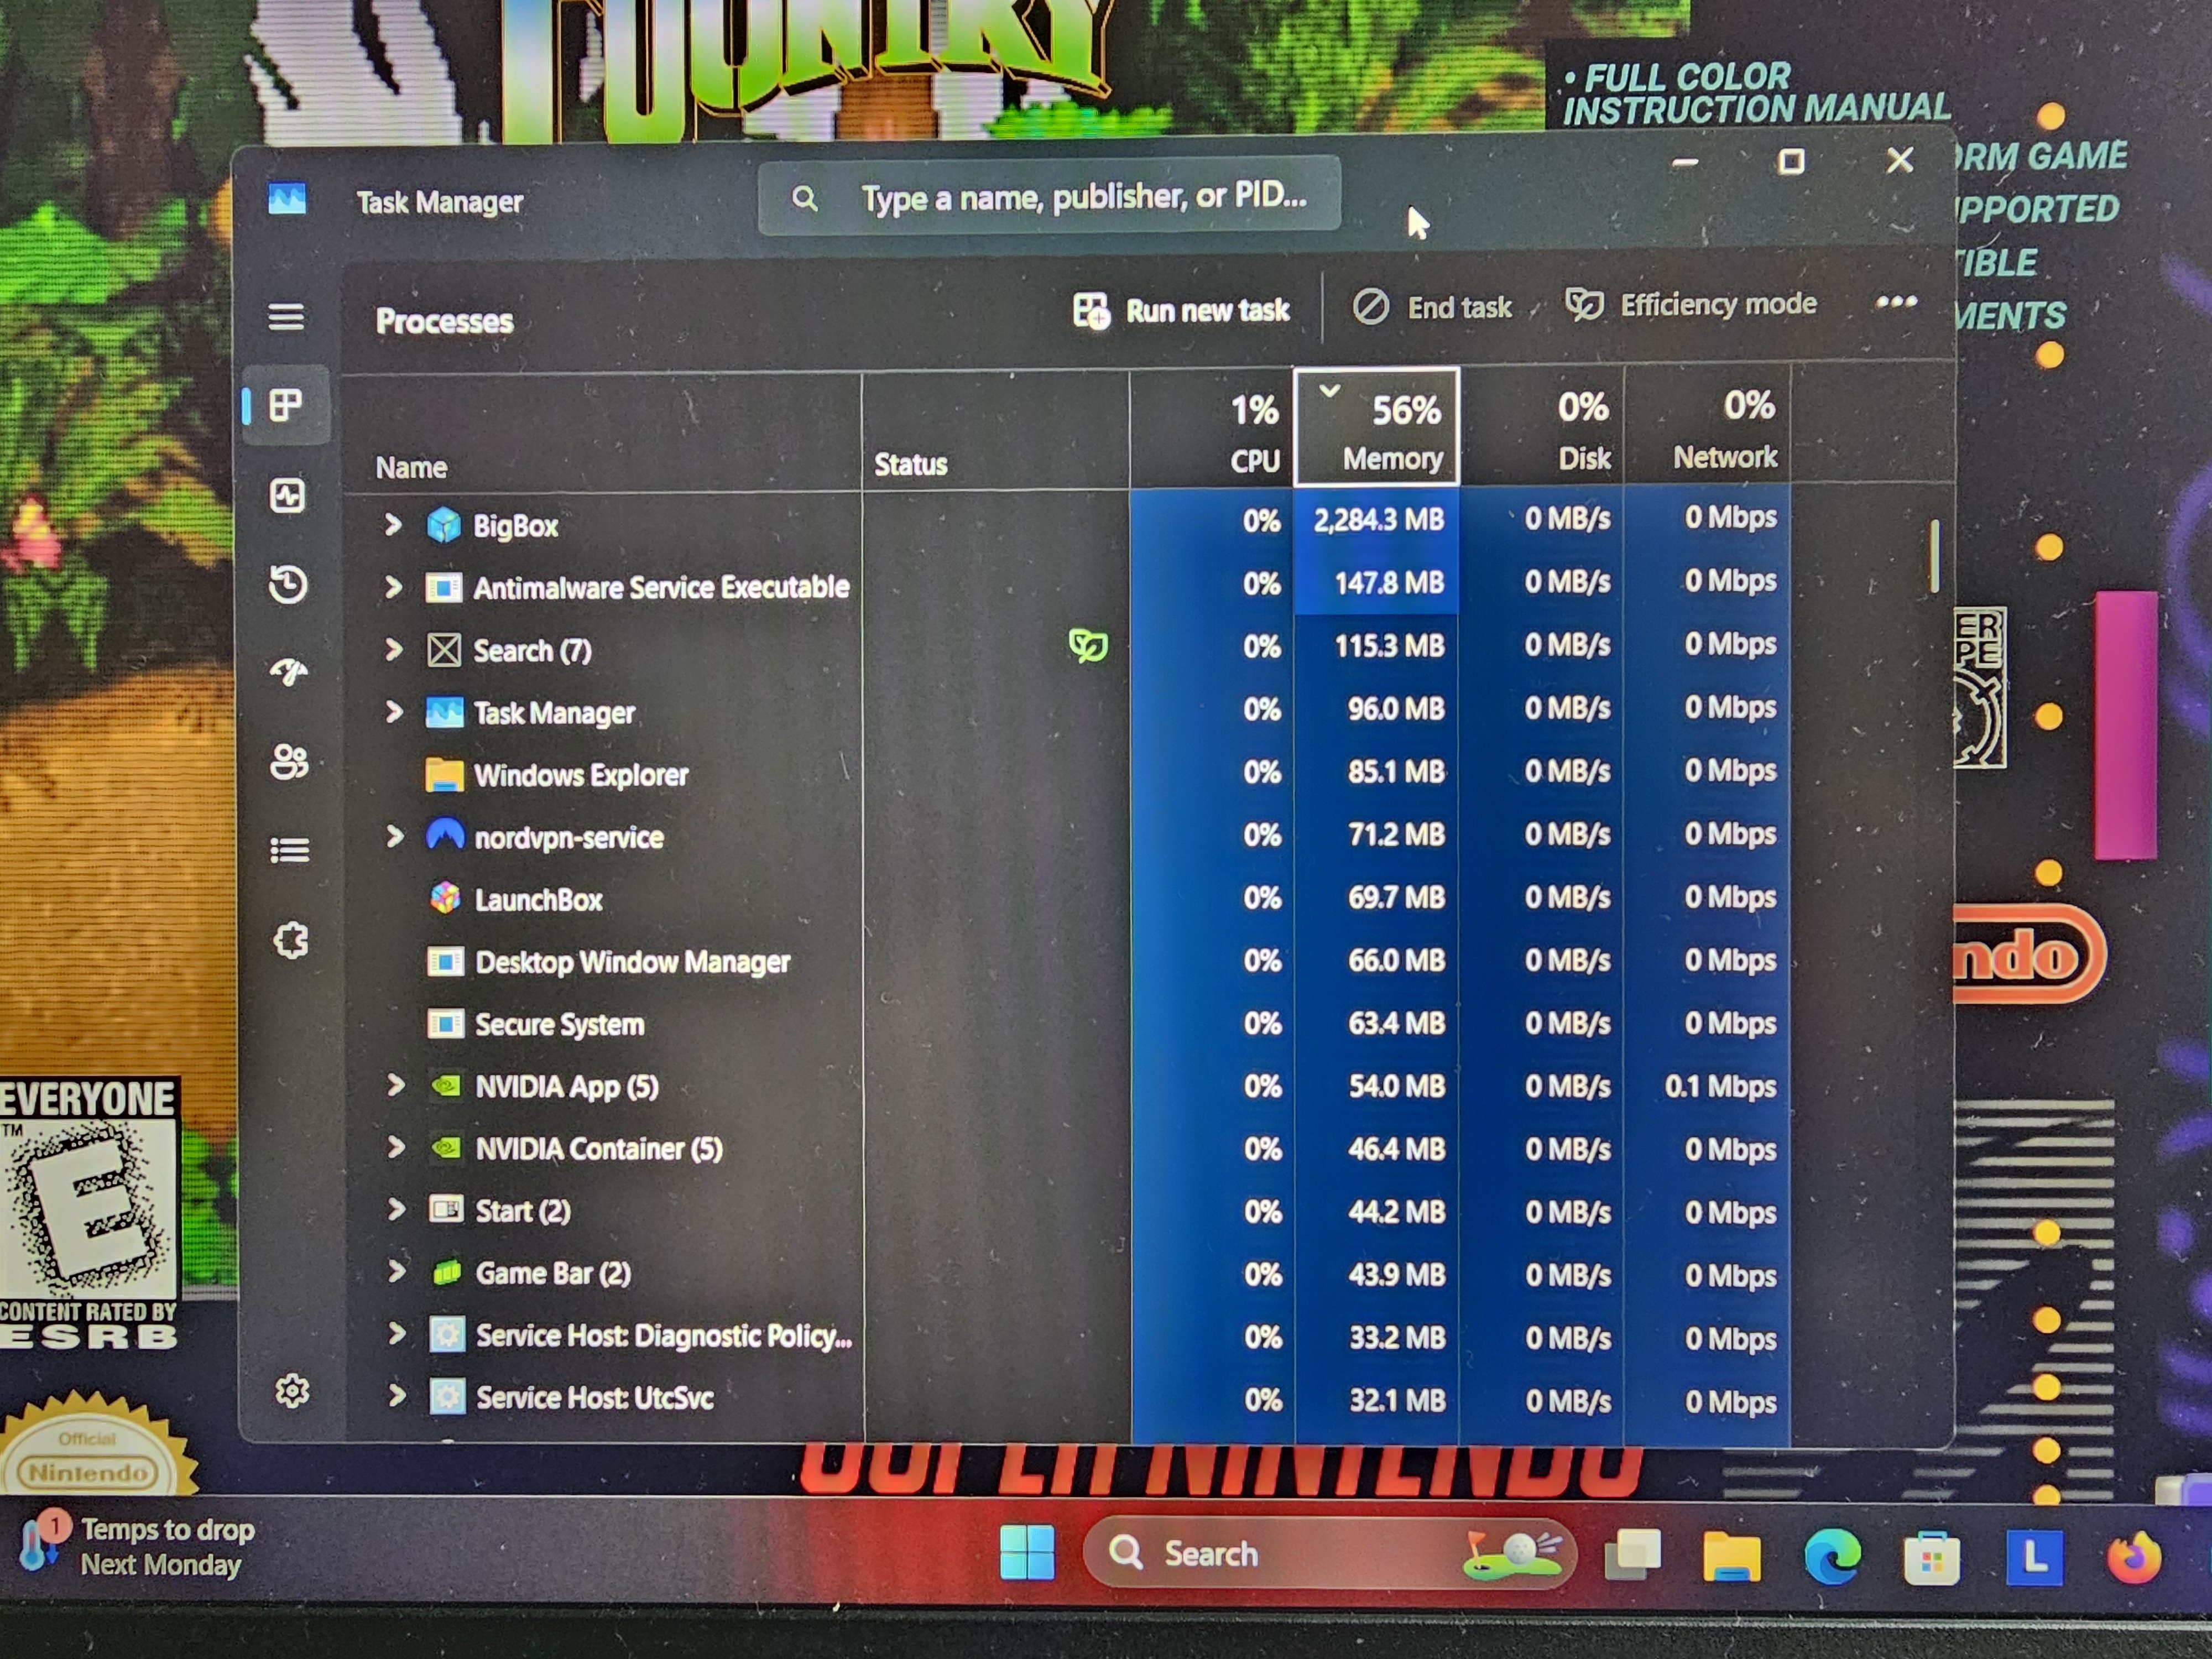
Task: Open the Details page list icon
Action: pos(289,850)
